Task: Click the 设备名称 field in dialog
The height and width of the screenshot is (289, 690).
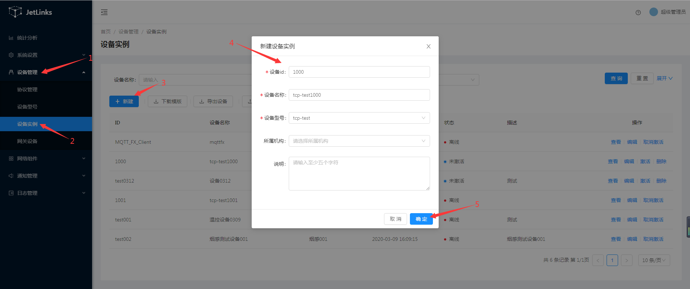Action: pos(359,95)
